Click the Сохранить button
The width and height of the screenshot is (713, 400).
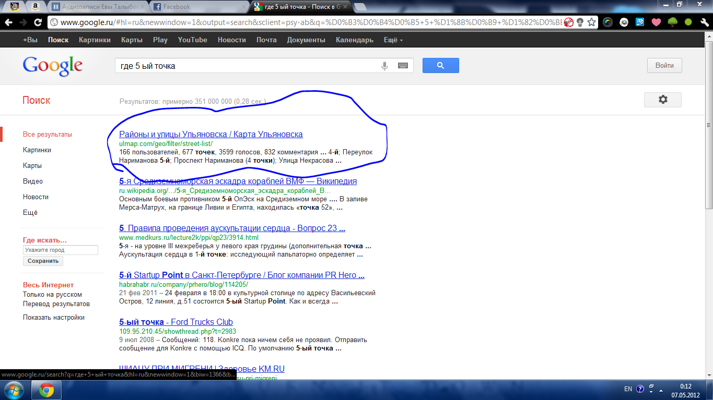pos(43,261)
